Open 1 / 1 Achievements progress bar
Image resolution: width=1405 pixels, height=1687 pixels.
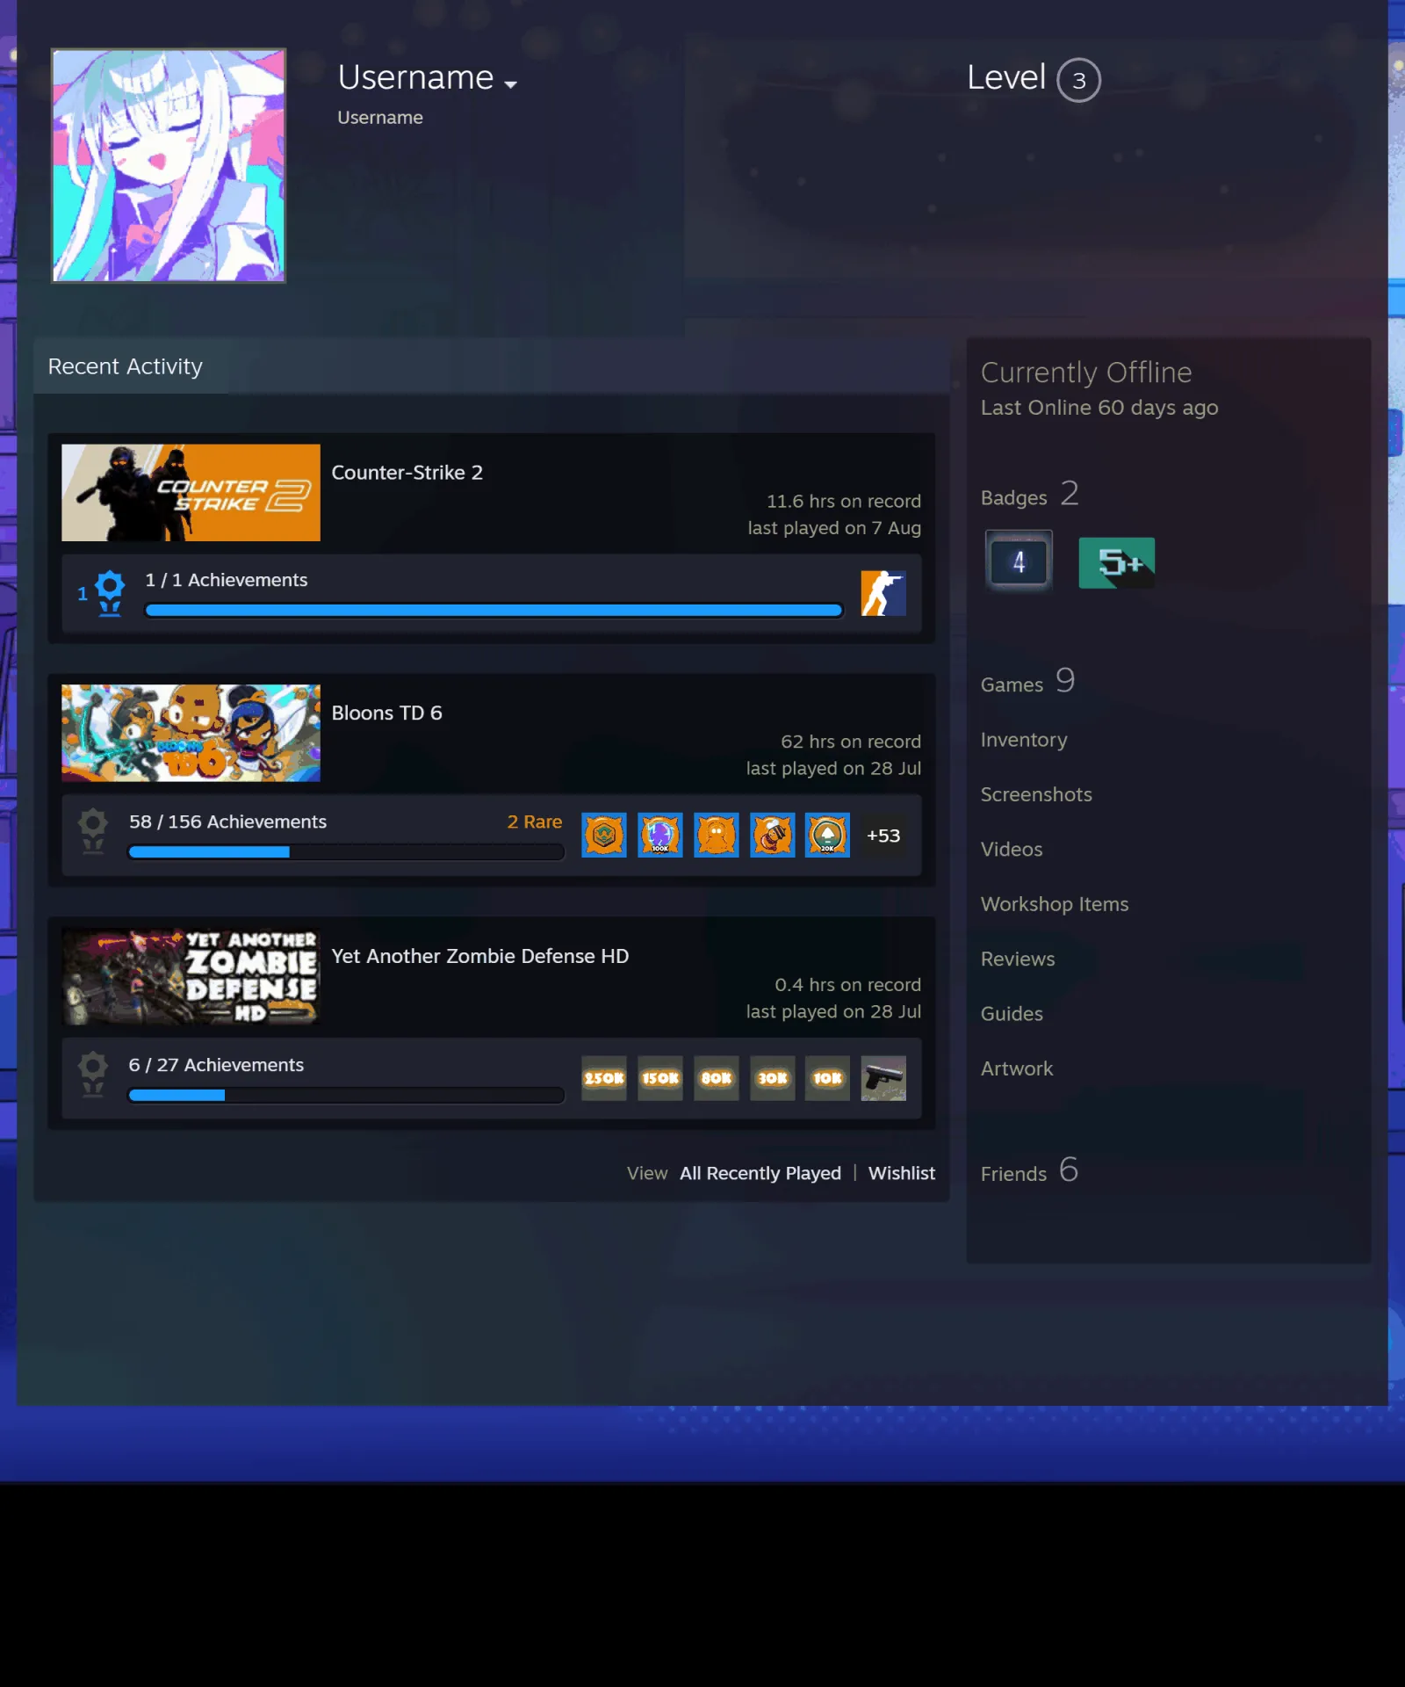click(x=494, y=610)
